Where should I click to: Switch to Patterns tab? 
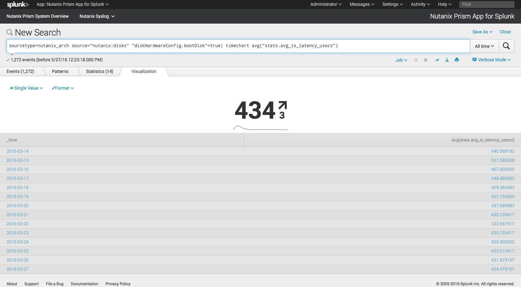tap(60, 71)
